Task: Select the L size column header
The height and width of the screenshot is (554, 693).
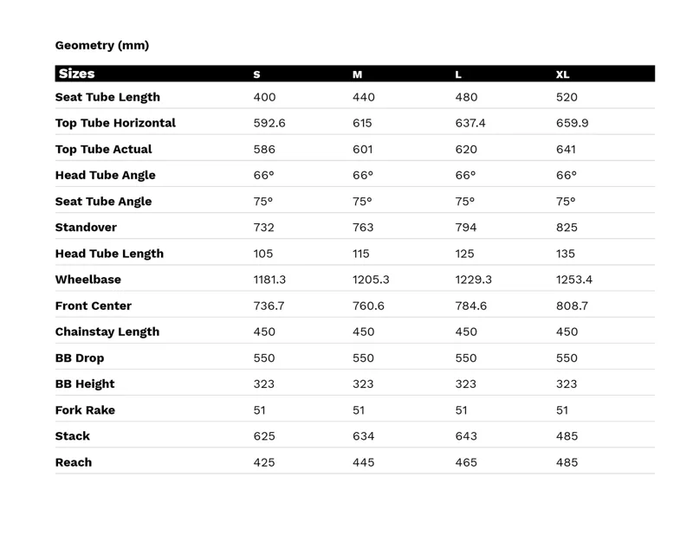Action: click(458, 74)
